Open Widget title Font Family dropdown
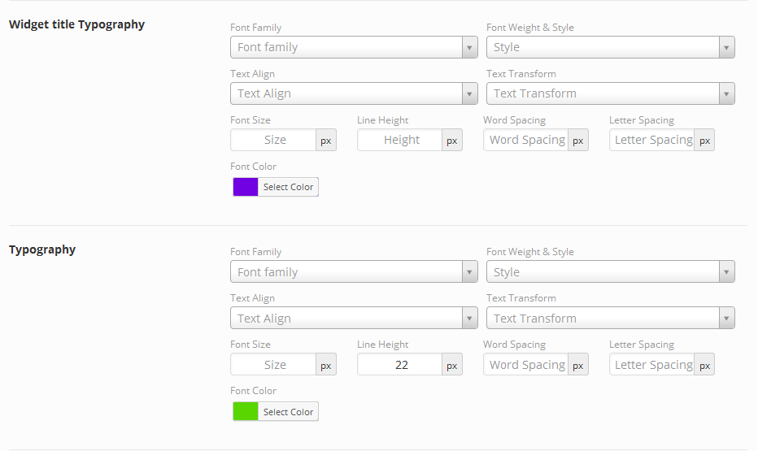Screen dimensions: 758x451 tap(354, 47)
